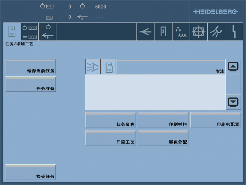Open the printing unit door icon
The image size is (246, 185).
(163, 32)
